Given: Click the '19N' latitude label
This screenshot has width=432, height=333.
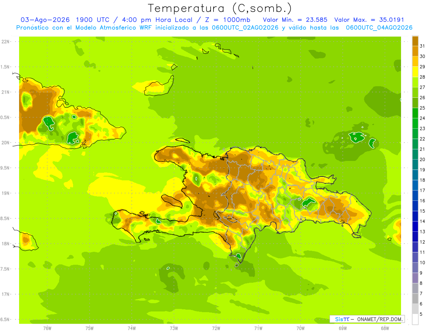Looking at the screenshot, I should [x=5, y=193].
